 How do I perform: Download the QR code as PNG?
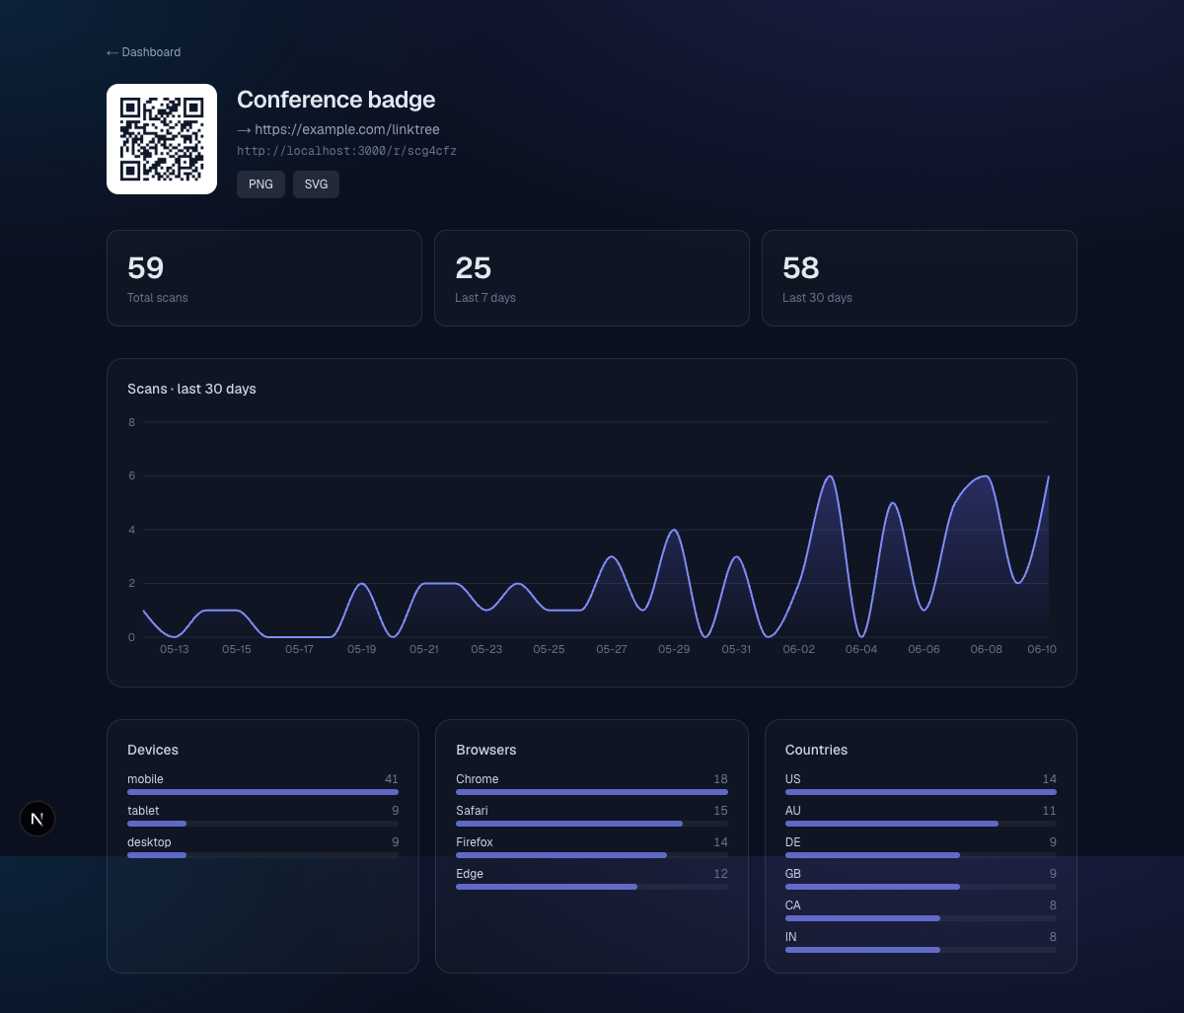260,184
